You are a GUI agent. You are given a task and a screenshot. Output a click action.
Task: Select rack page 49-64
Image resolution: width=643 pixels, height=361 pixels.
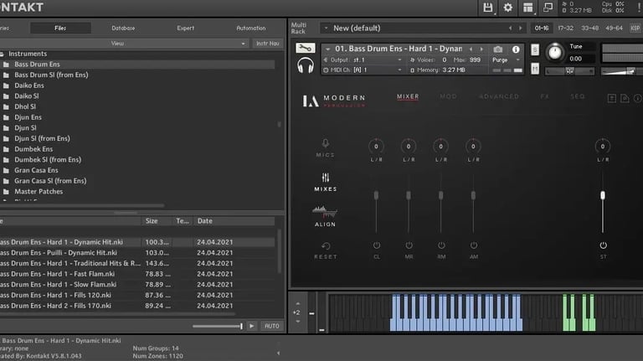click(614, 28)
